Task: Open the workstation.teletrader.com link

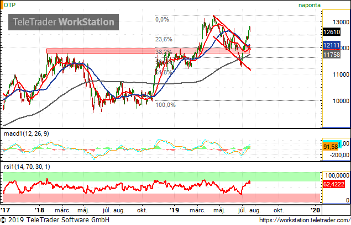Action: click(x=305, y=220)
